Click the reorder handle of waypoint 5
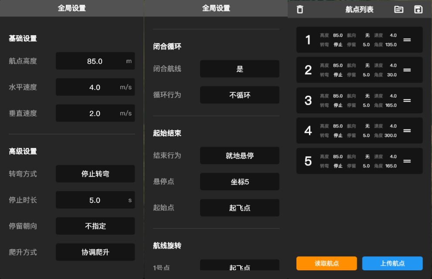This screenshot has height=279, width=432. pos(407,161)
